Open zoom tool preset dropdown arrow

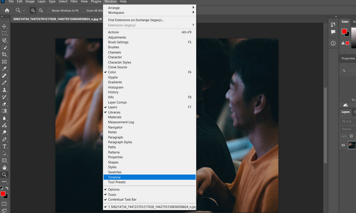pyautogui.click(x=24, y=11)
